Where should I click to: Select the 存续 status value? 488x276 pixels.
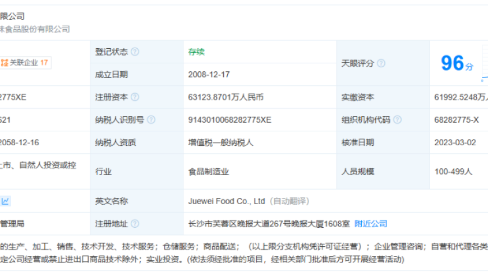(x=196, y=52)
